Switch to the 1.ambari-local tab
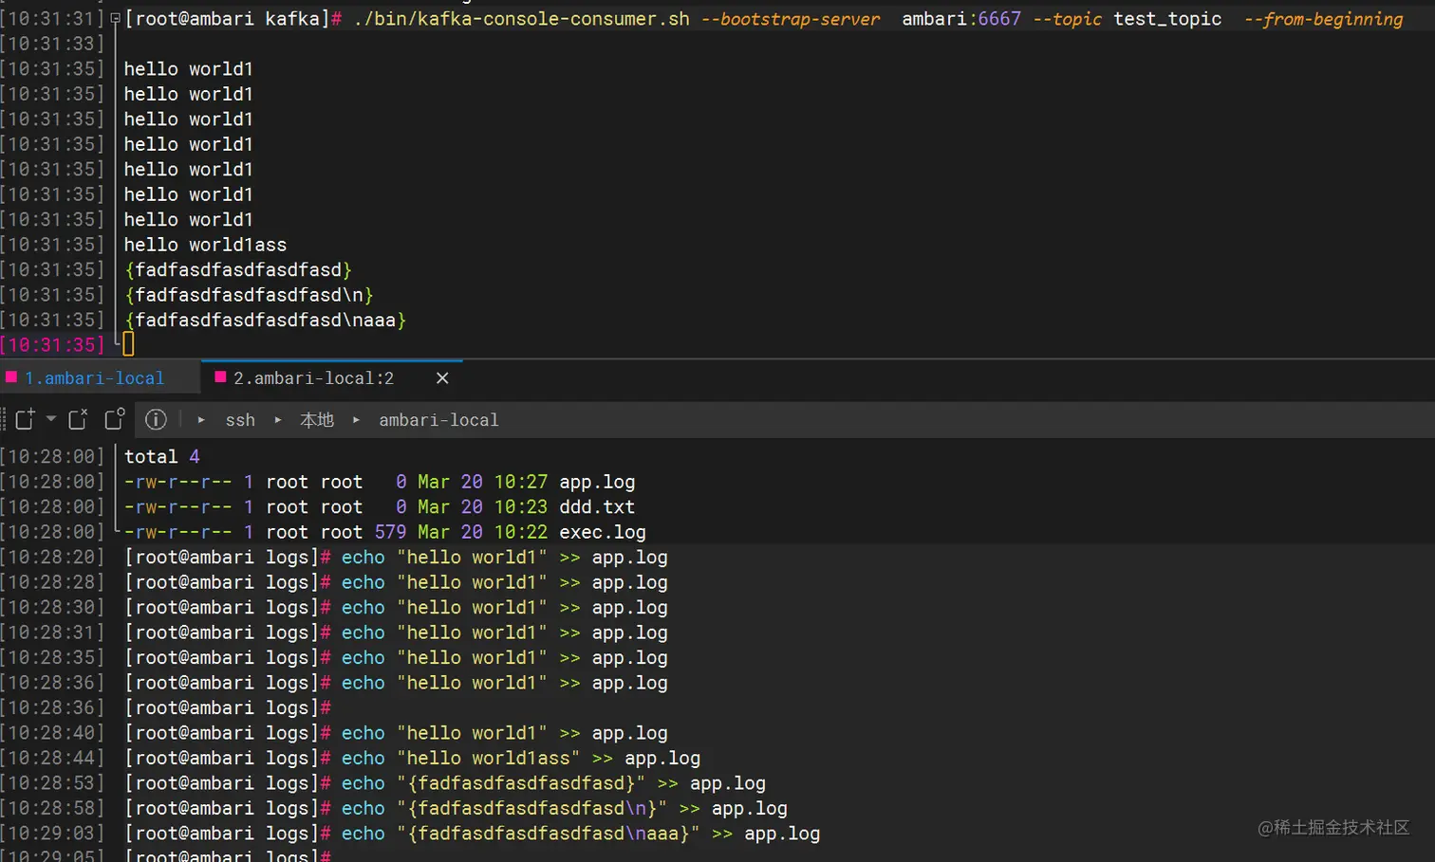The width and height of the screenshot is (1435, 862). tap(95, 378)
